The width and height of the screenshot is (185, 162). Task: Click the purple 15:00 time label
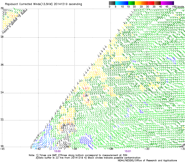(57, 151)
